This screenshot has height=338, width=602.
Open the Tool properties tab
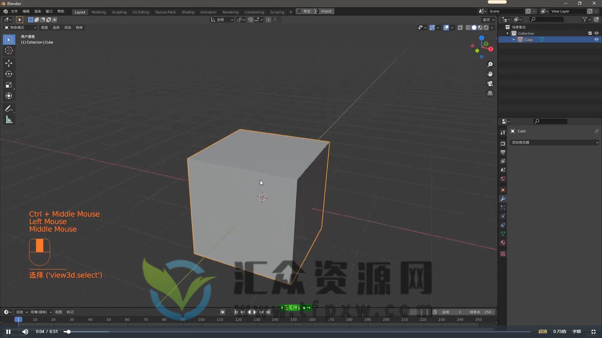[503, 132]
